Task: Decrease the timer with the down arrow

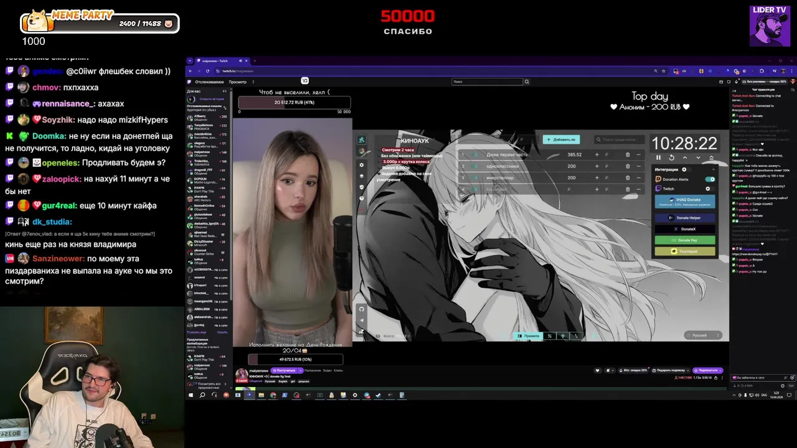Action: (x=698, y=157)
